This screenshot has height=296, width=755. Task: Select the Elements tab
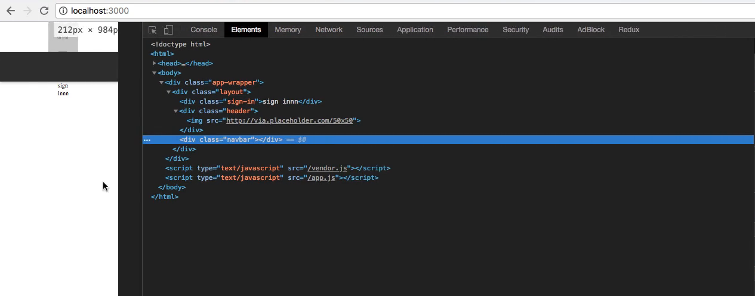coord(246,30)
